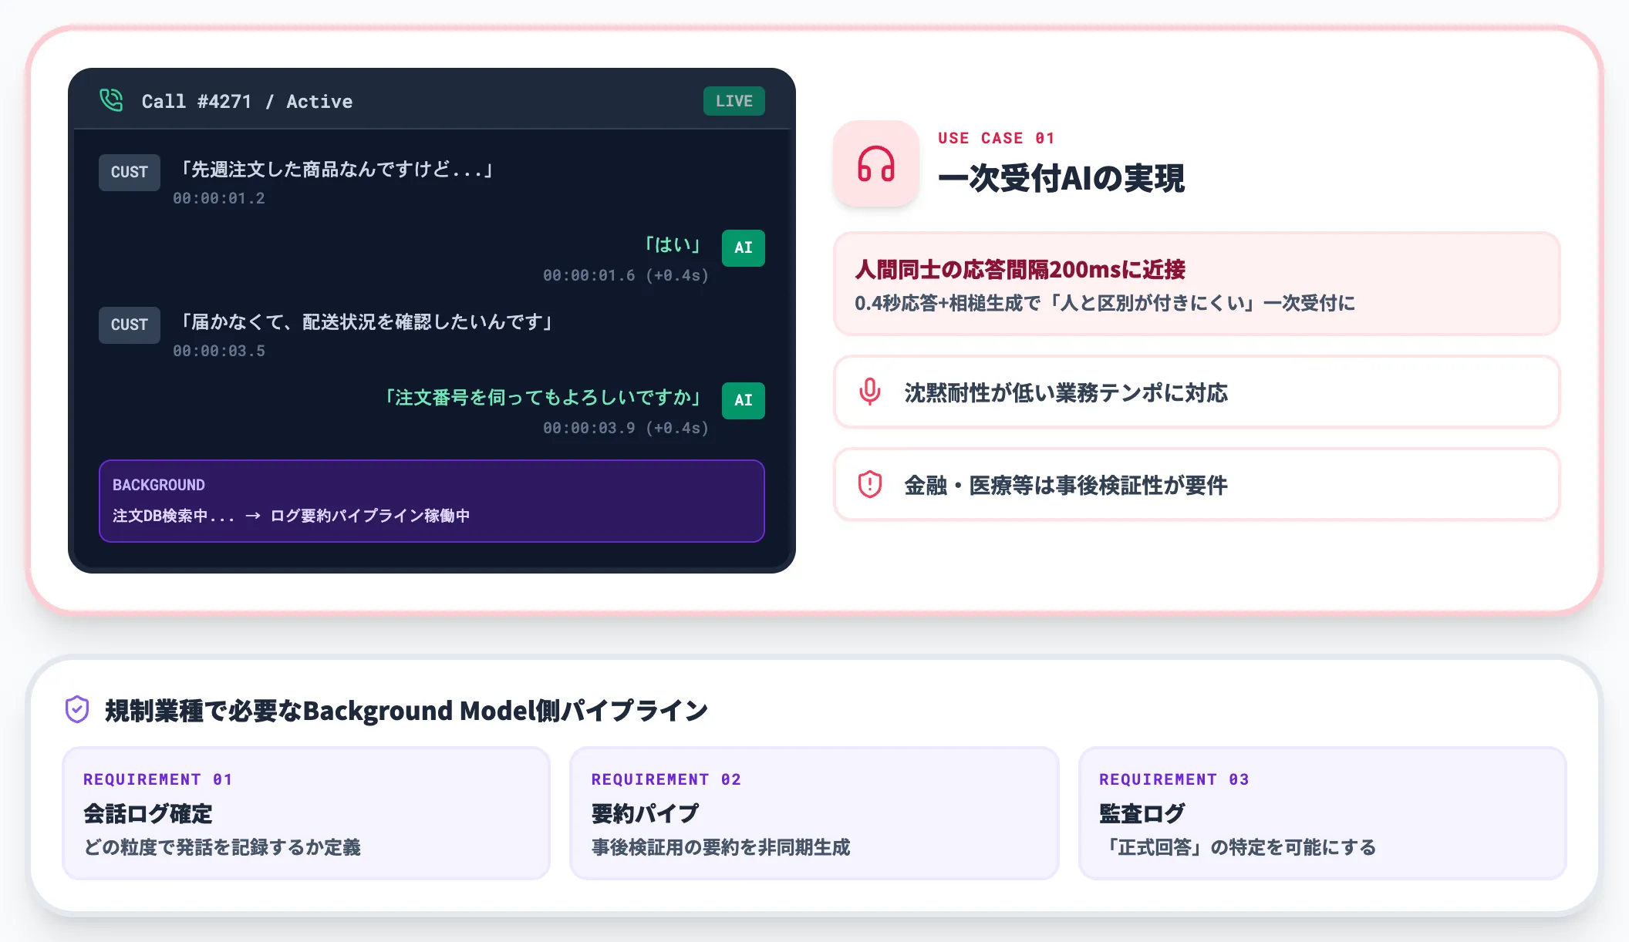The image size is (1629, 942).
Task: Click timestamp 00:00:03.5
Action: (x=219, y=351)
